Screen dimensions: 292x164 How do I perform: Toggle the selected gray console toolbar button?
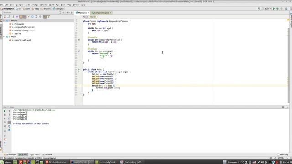pos(9,123)
